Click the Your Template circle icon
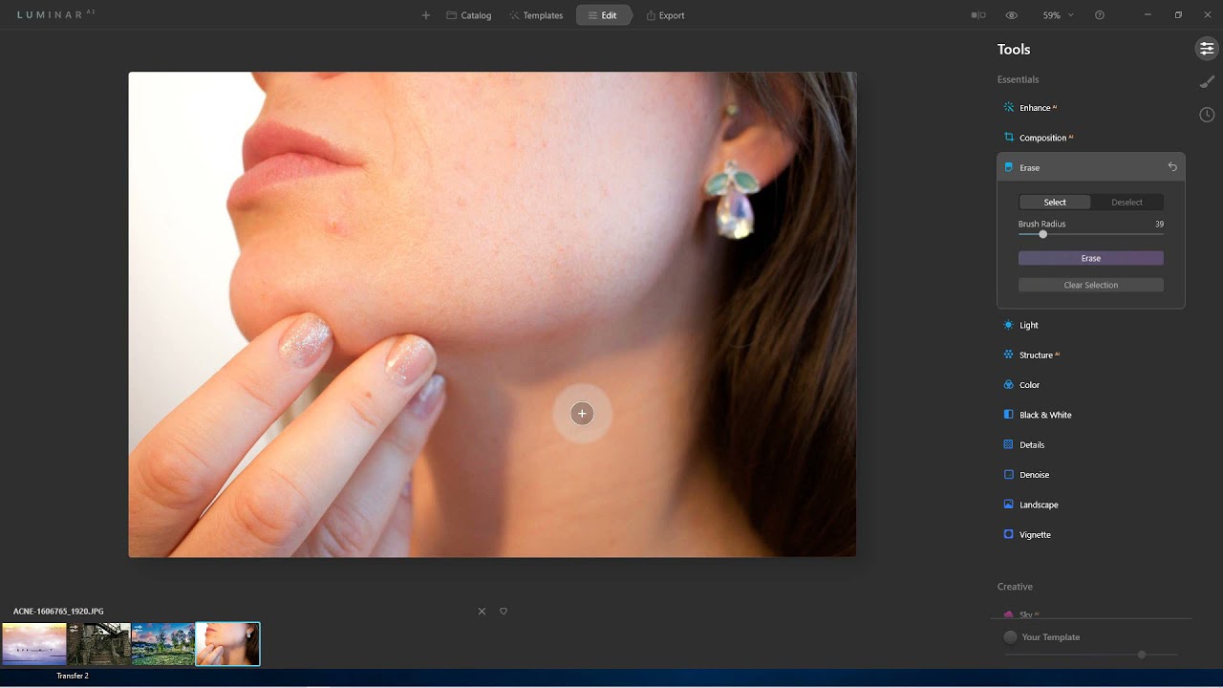The image size is (1223, 688). (1010, 637)
